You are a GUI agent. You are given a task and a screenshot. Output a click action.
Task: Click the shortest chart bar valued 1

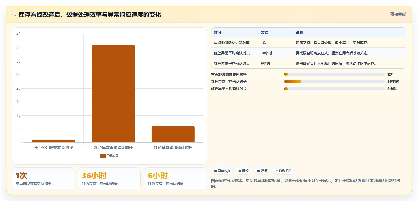(x=54, y=141)
